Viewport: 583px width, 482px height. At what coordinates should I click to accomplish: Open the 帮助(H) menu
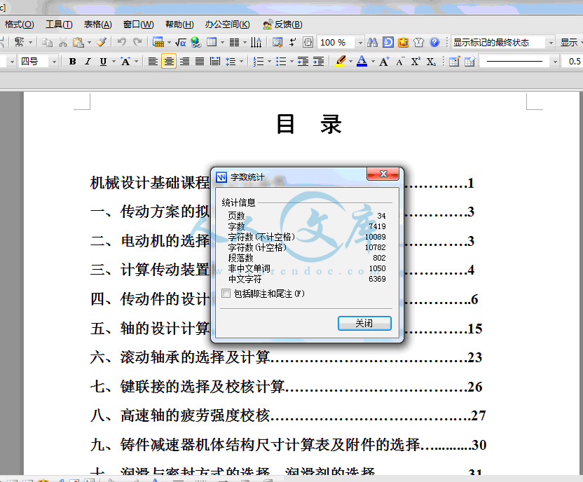pyautogui.click(x=179, y=25)
